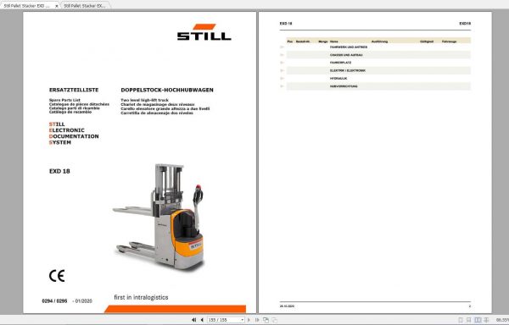This screenshot has width=509, height=325.
Task: Jump to last page arrow
Action: (x=257, y=320)
